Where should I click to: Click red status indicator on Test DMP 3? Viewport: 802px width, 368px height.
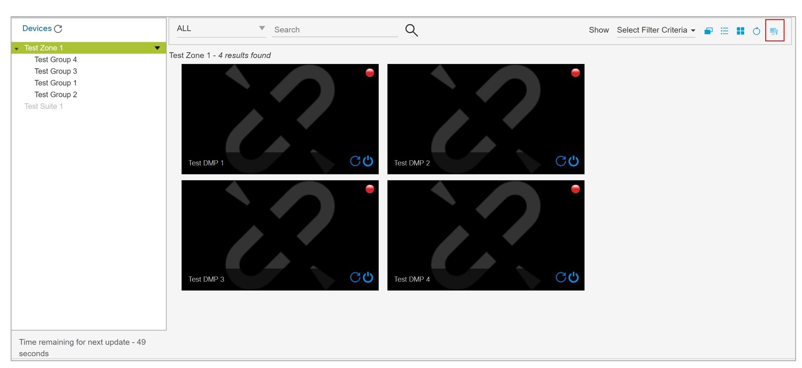(x=370, y=189)
